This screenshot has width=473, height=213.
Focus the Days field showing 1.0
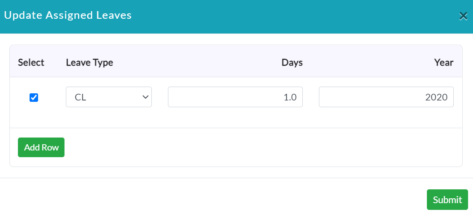[x=235, y=97]
